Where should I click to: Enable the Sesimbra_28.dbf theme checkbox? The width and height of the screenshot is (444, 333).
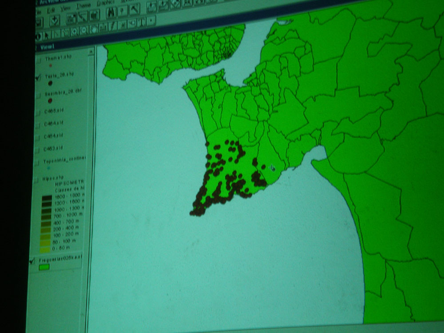coord(38,96)
